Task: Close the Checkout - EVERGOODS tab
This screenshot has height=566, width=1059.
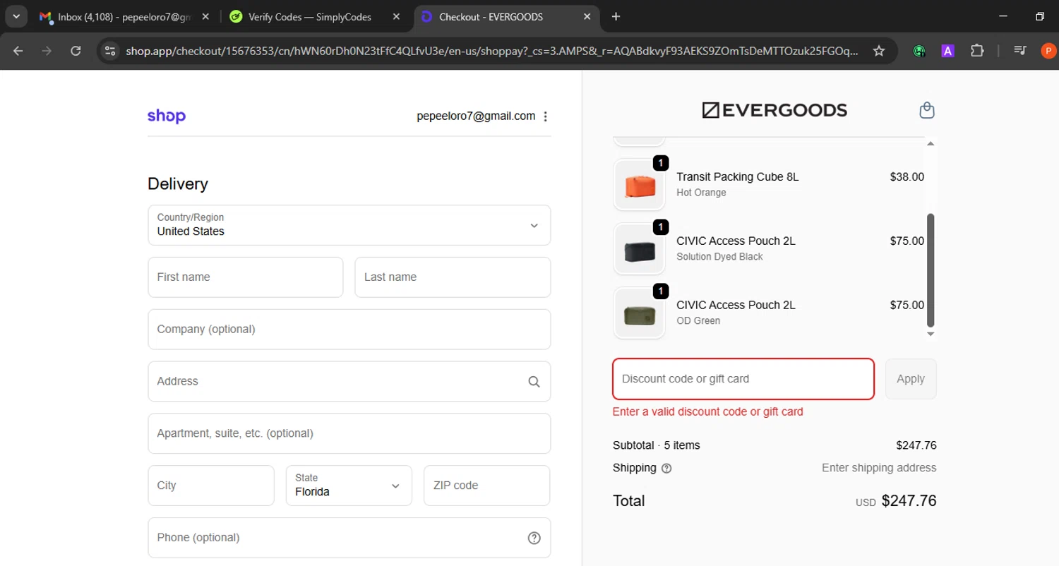Action: tap(587, 16)
